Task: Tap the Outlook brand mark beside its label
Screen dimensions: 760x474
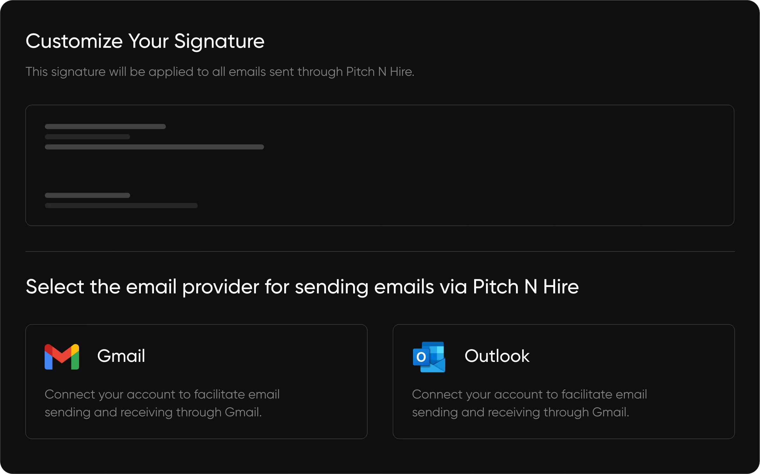Action: point(429,356)
